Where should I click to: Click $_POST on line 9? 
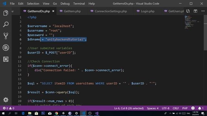pos(51,53)
